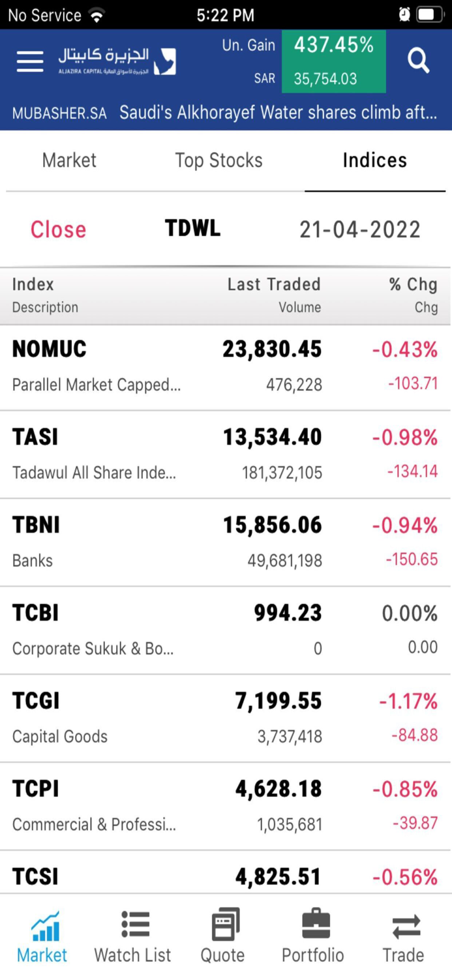Tap the Close market status label

[x=57, y=230]
